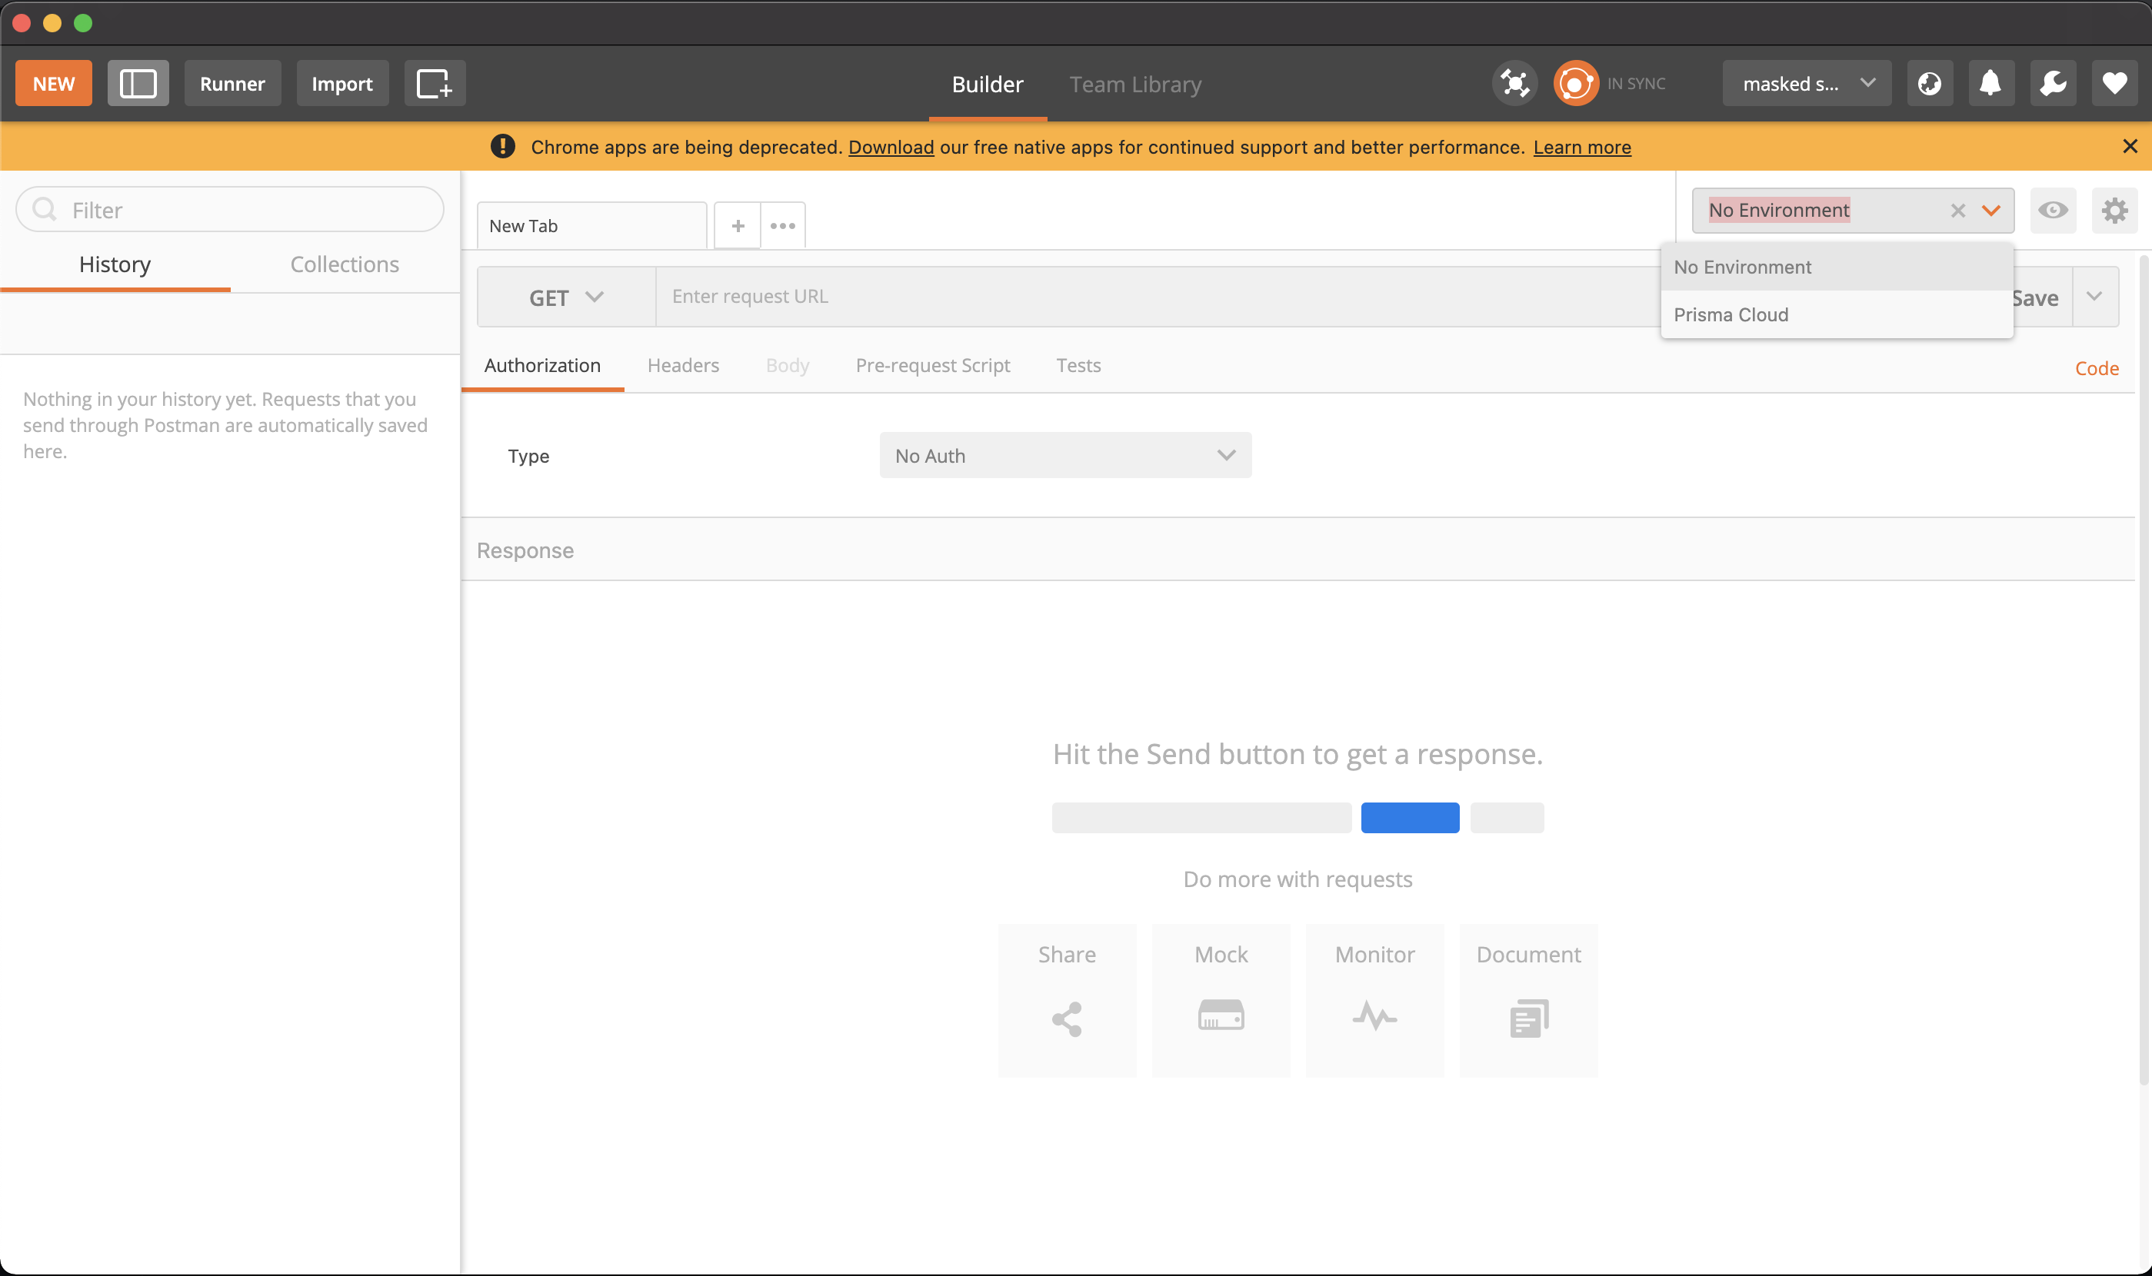Click Download link for native app

coord(891,148)
